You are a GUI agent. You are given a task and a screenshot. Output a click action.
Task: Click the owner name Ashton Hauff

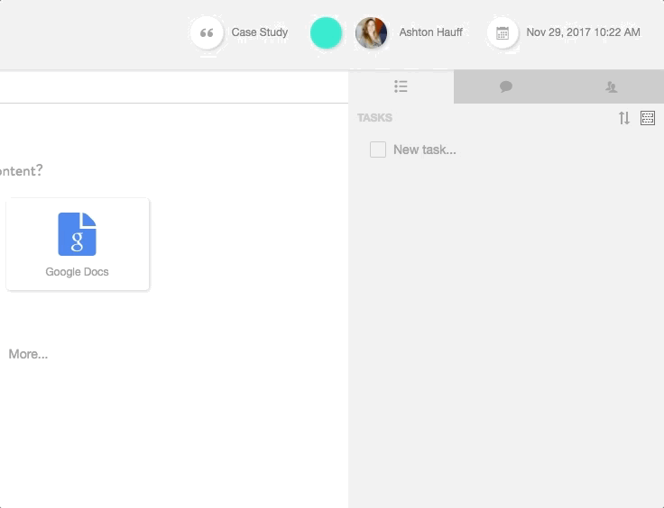coord(431,32)
